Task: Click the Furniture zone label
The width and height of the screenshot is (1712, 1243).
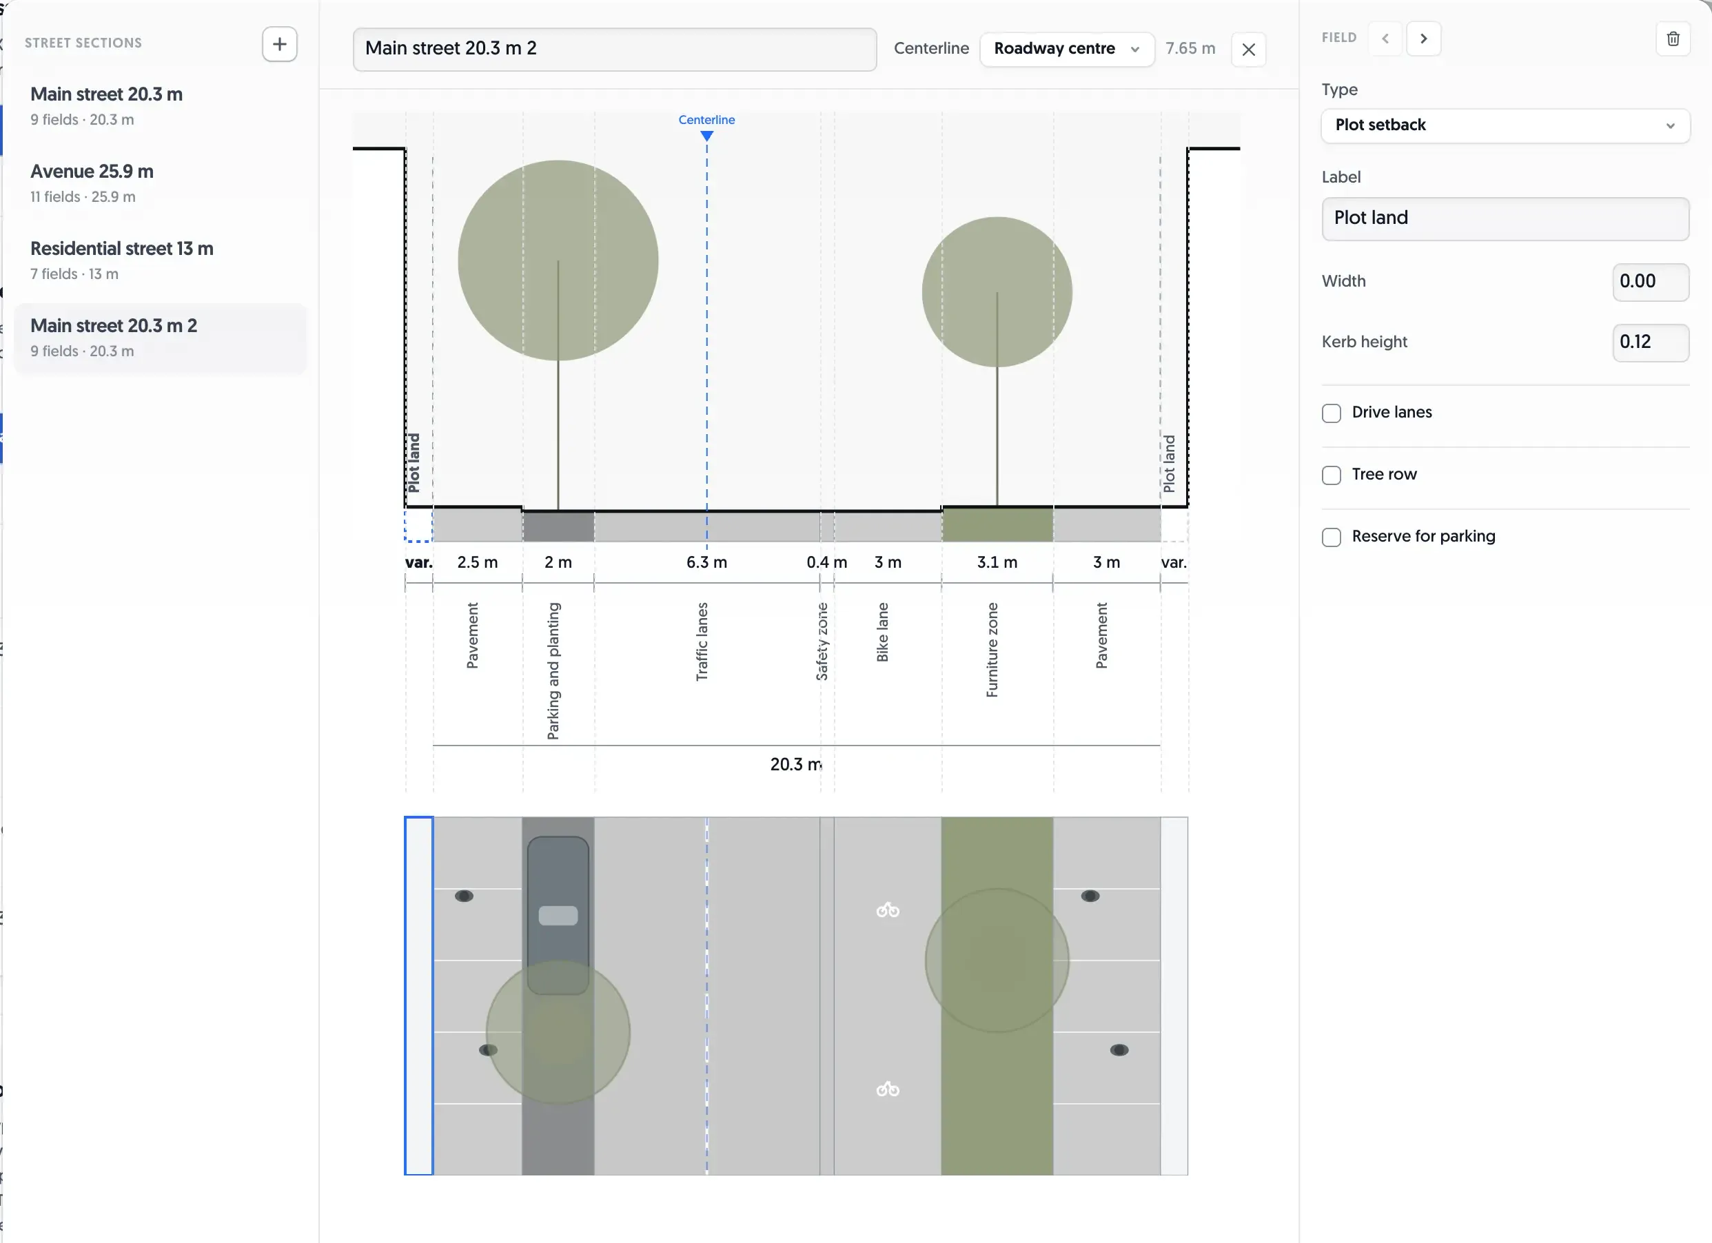Action: 992,650
